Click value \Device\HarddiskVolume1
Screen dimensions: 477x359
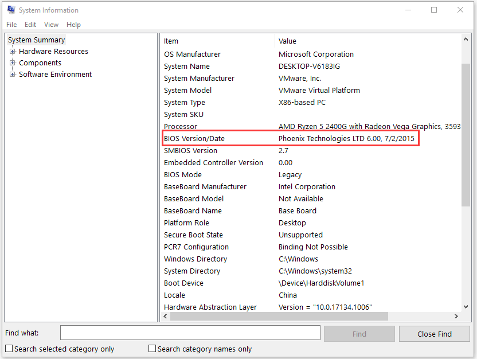[x=321, y=283]
